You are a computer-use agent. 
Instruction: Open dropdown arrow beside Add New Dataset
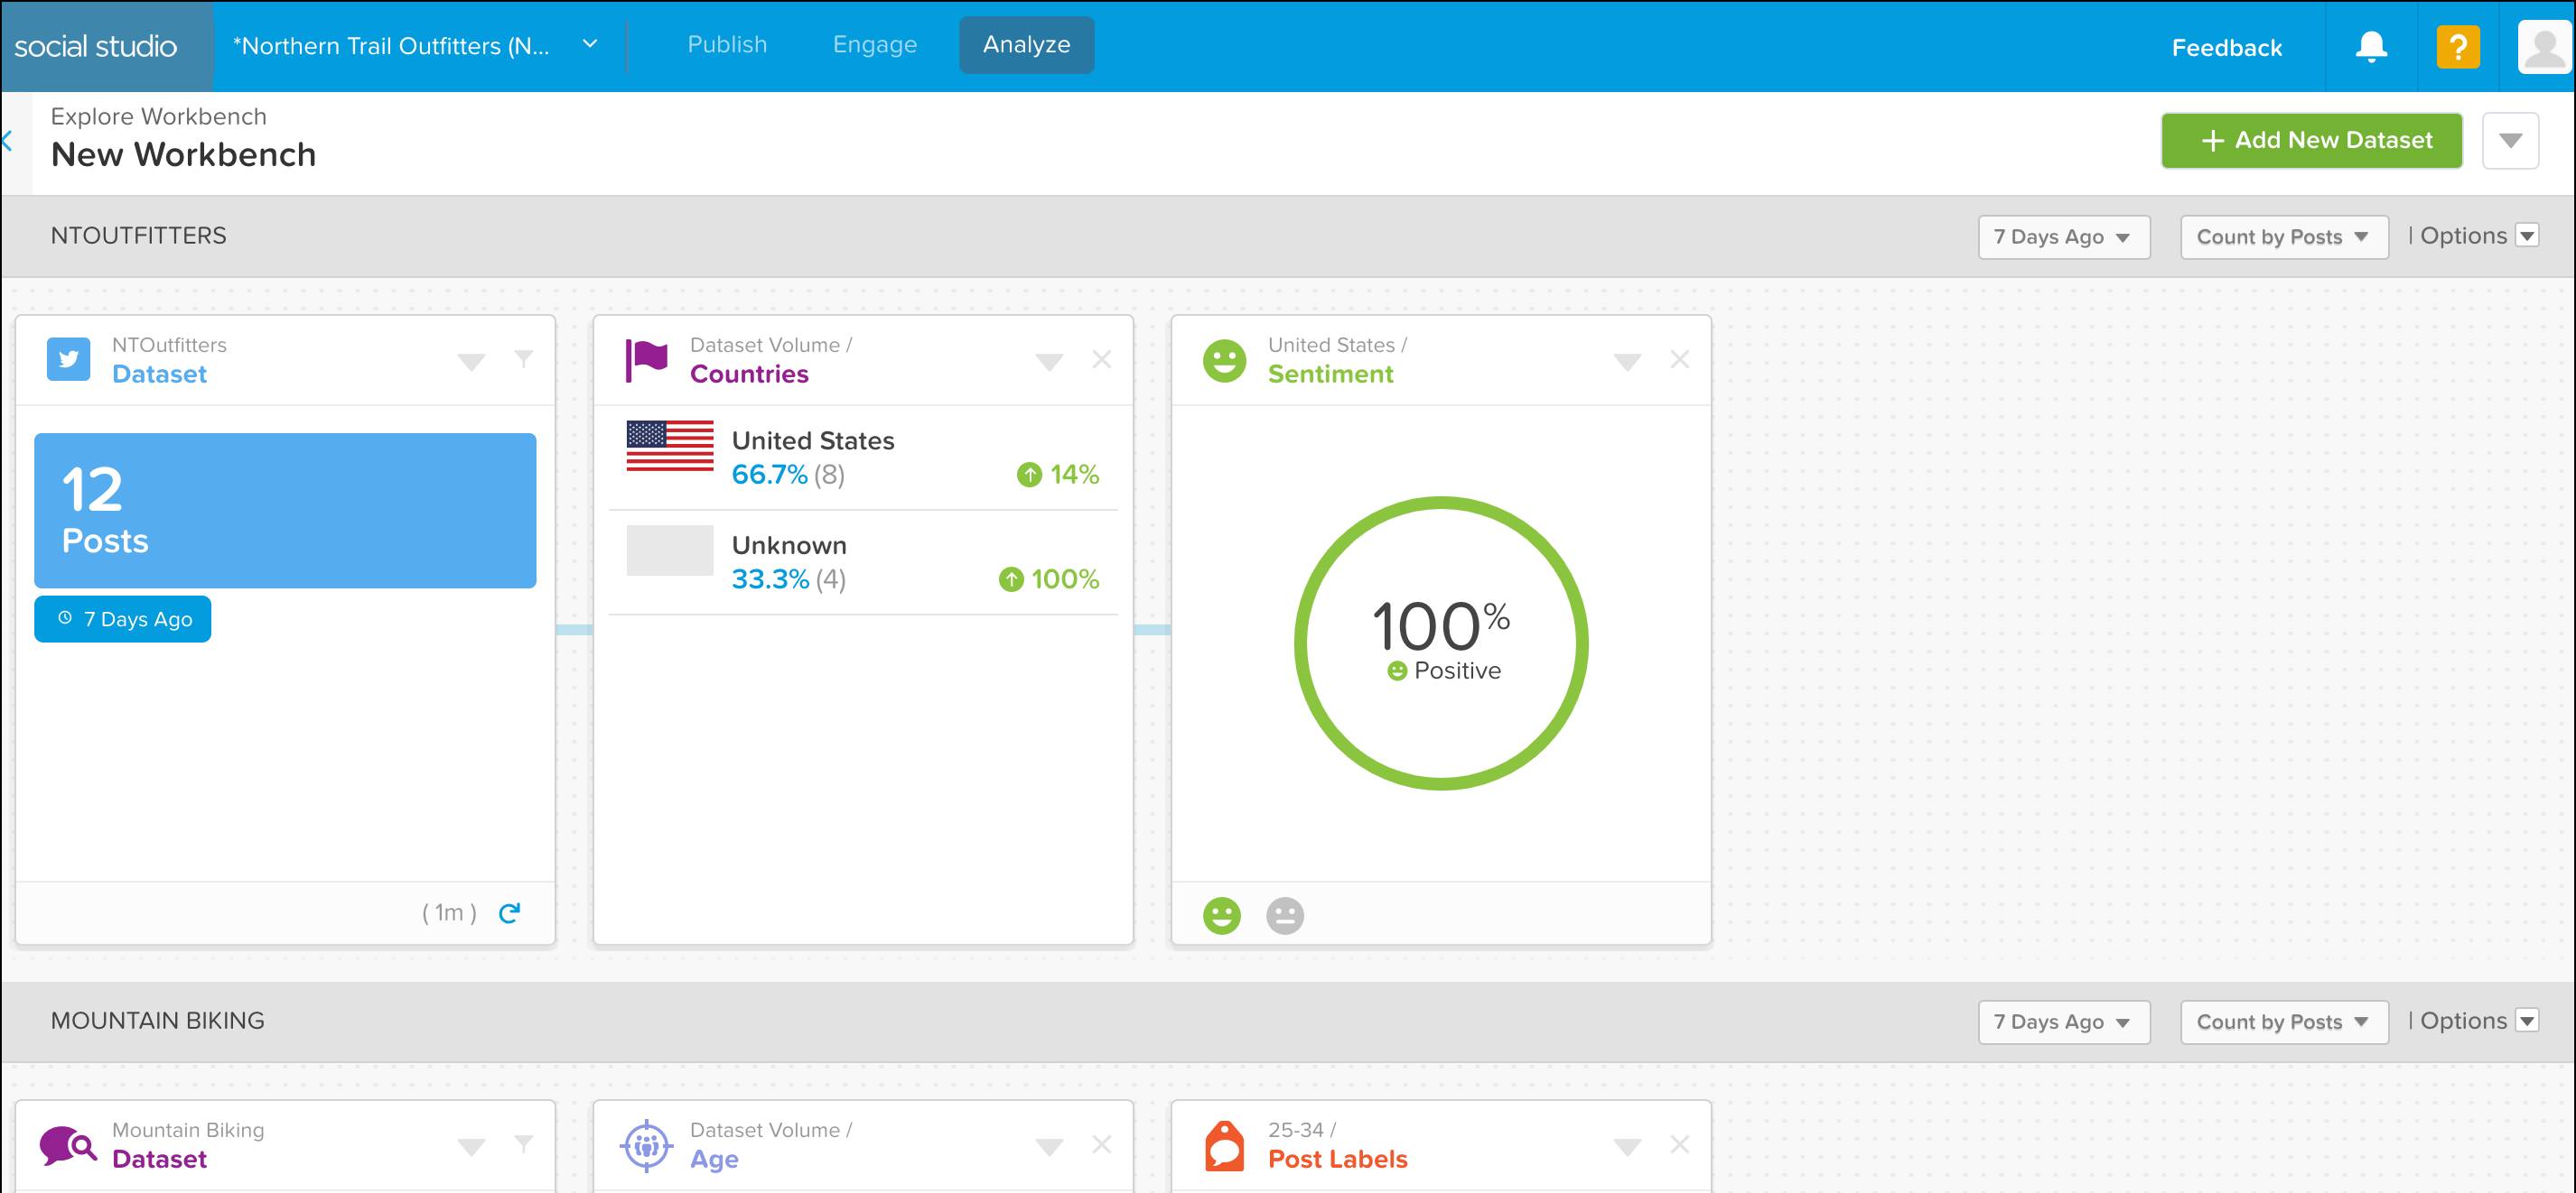(x=2510, y=140)
